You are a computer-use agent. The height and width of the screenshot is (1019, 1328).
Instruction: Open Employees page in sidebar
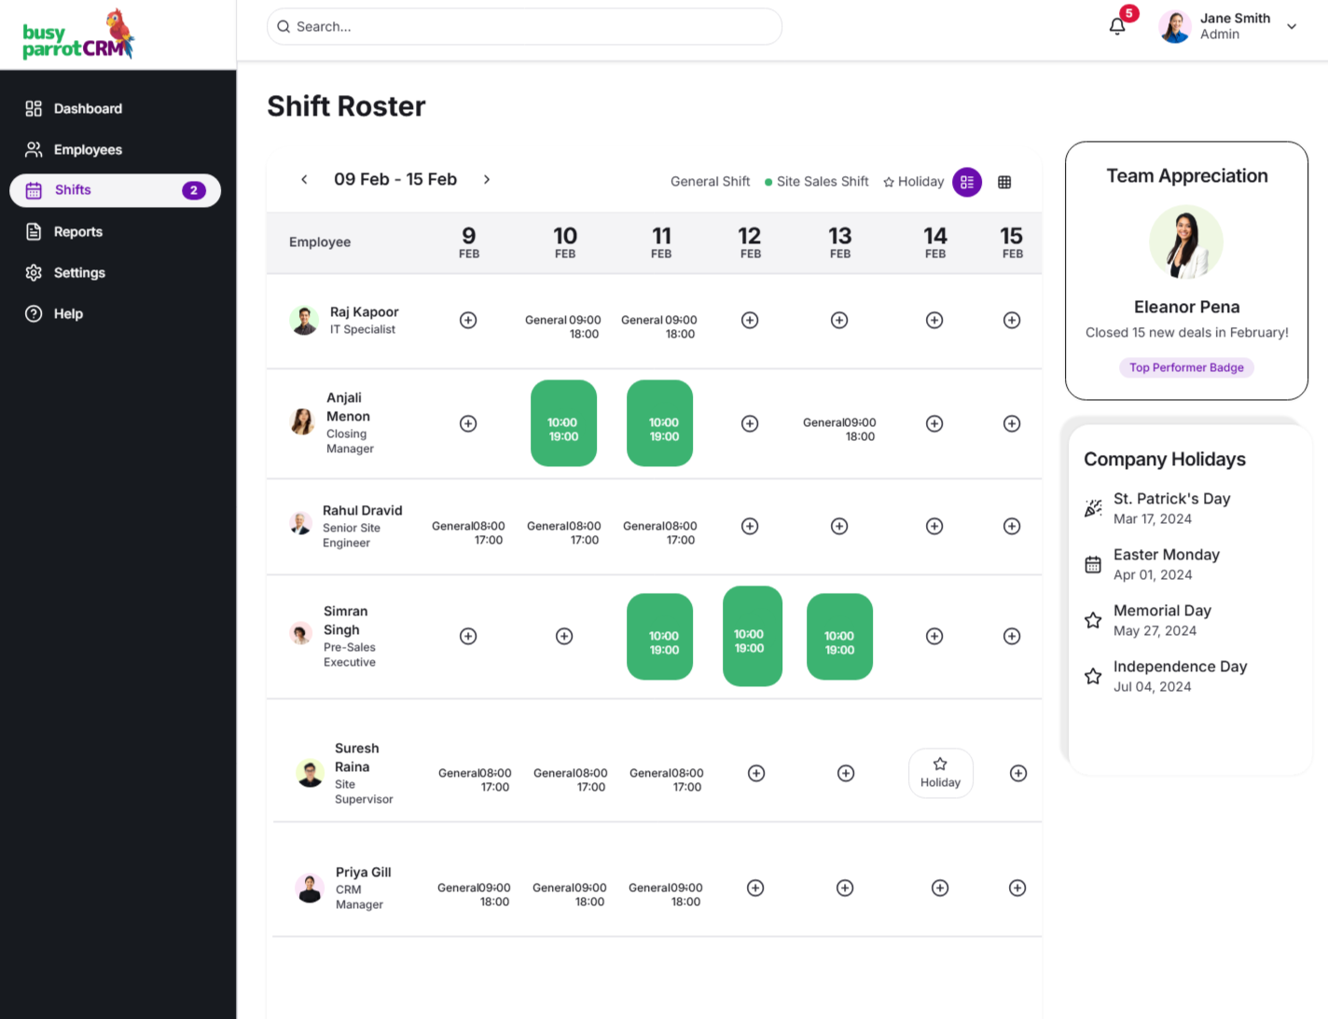(x=88, y=149)
